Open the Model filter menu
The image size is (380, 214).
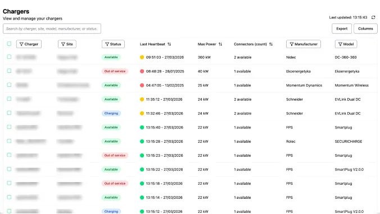coord(346,44)
